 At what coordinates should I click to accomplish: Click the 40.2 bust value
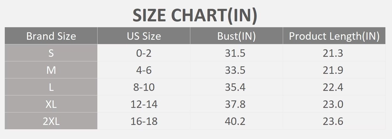pos(235,121)
